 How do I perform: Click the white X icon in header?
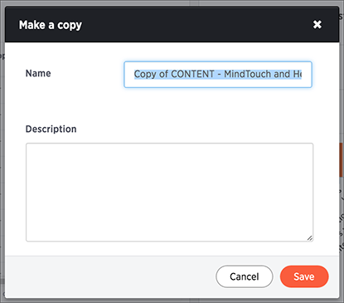pyautogui.click(x=317, y=24)
